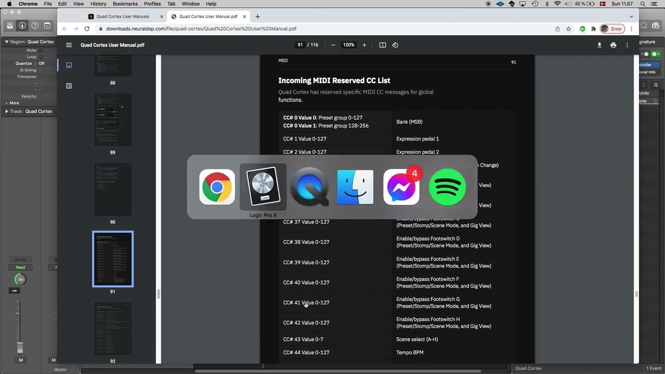Open Logic Pro Quick Help button
665x374 pixels.
pyautogui.click(x=35, y=25)
